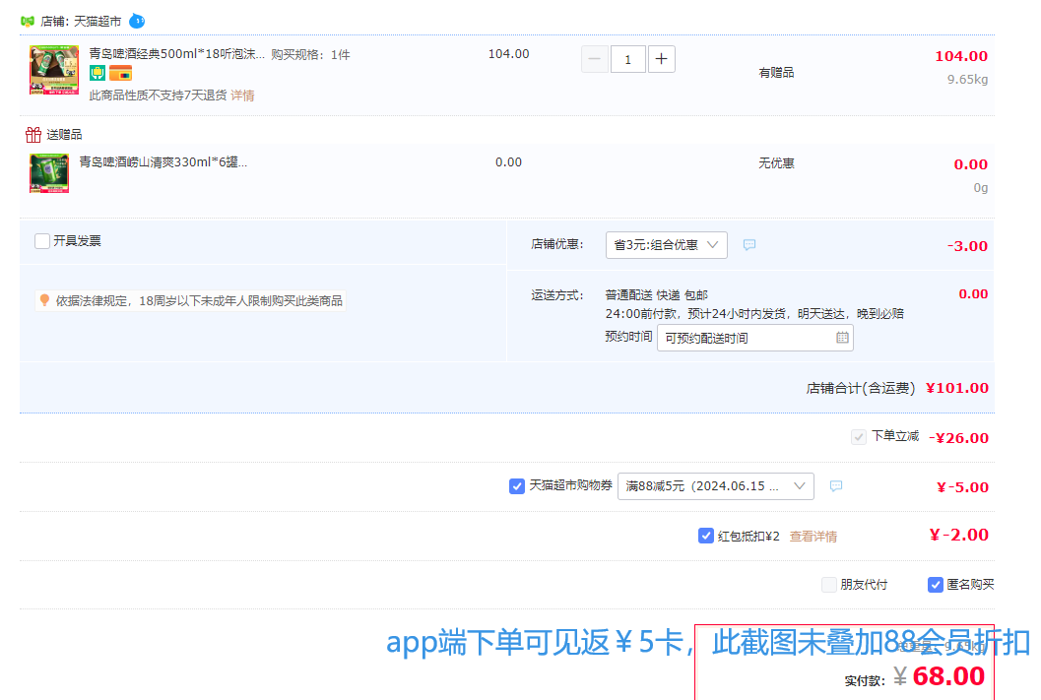Click the 普通配送 快递 包邮 shipping text
The width and height of the screenshot is (1041, 700).
pos(657,295)
